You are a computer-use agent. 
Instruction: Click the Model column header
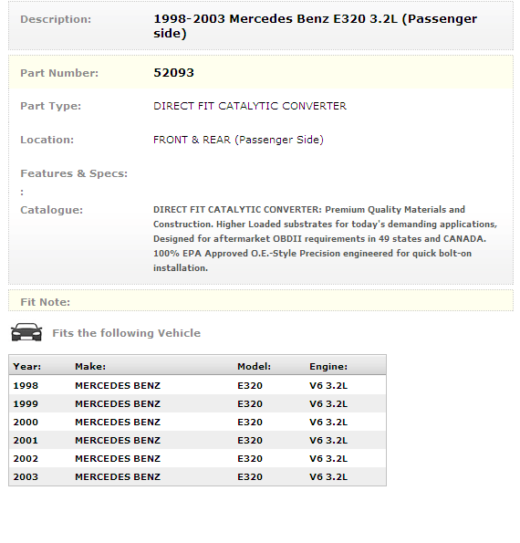[254, 366]
